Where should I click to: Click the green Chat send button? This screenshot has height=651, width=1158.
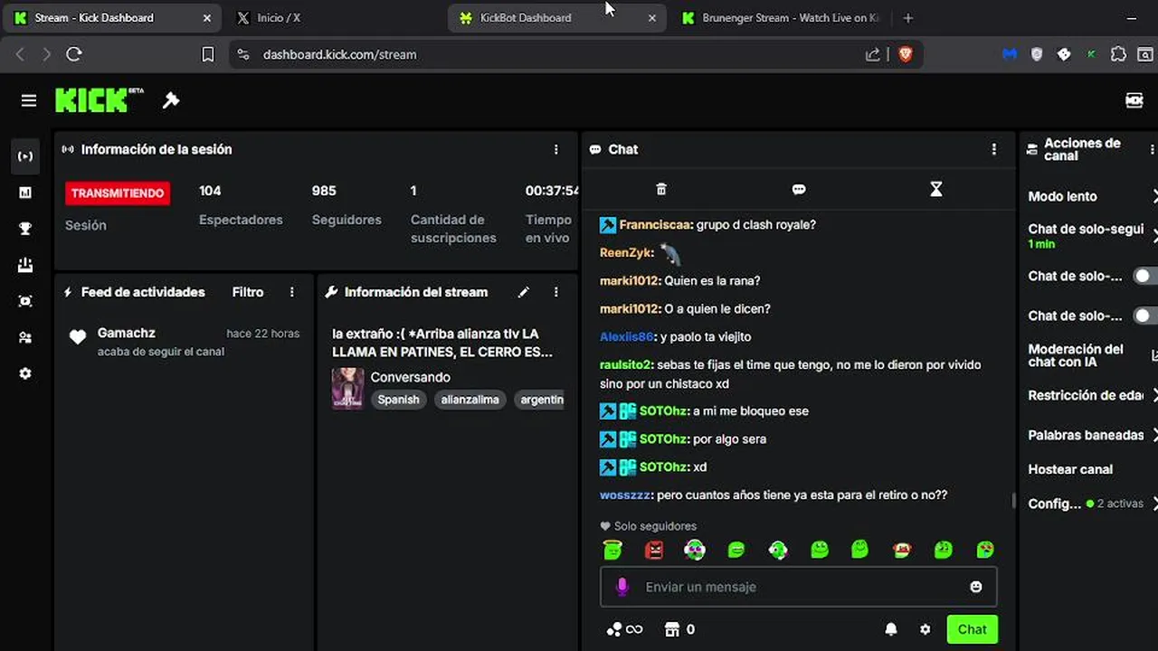pyautogui.click(x=972, y=629)
